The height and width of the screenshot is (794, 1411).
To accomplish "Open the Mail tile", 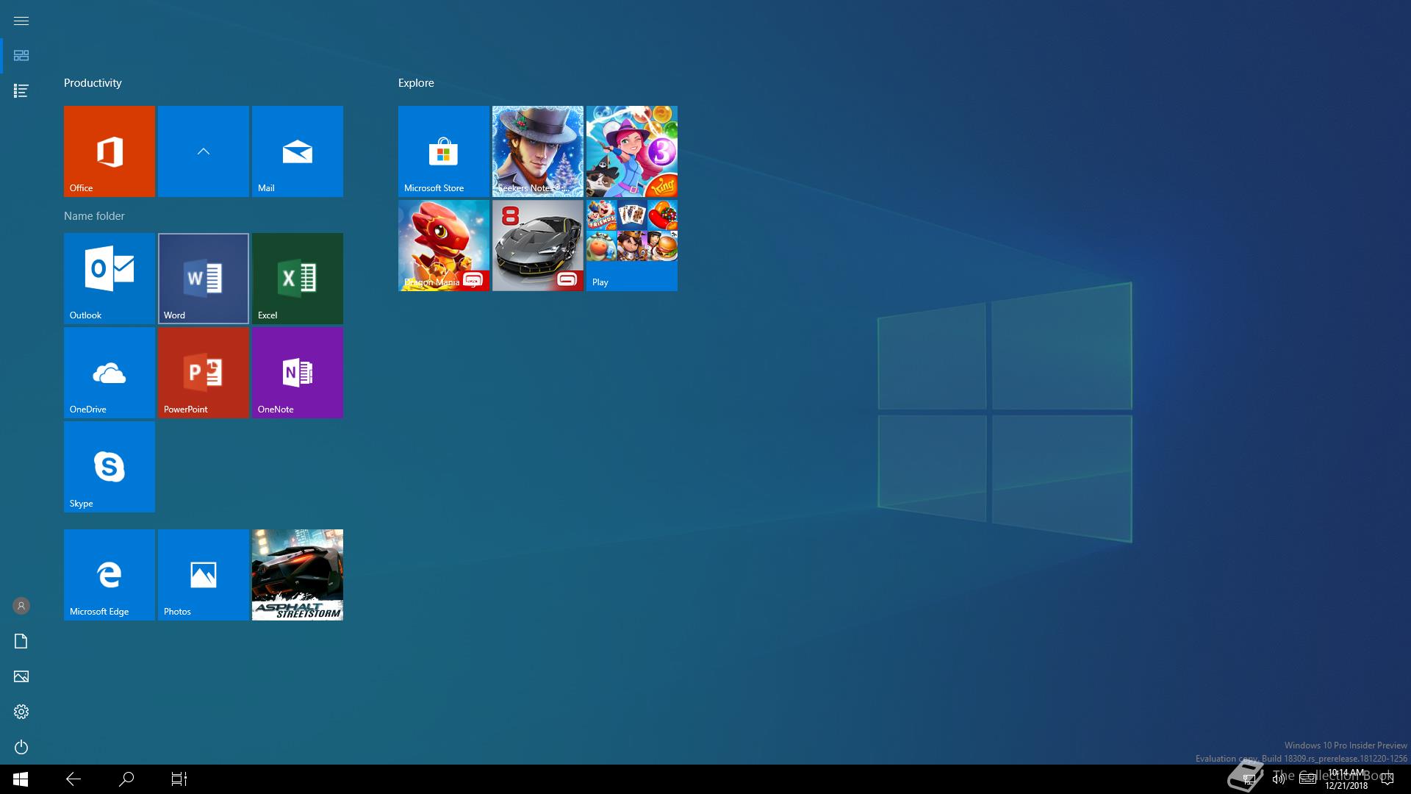I will pyautogui.click(x=298, y=151).
